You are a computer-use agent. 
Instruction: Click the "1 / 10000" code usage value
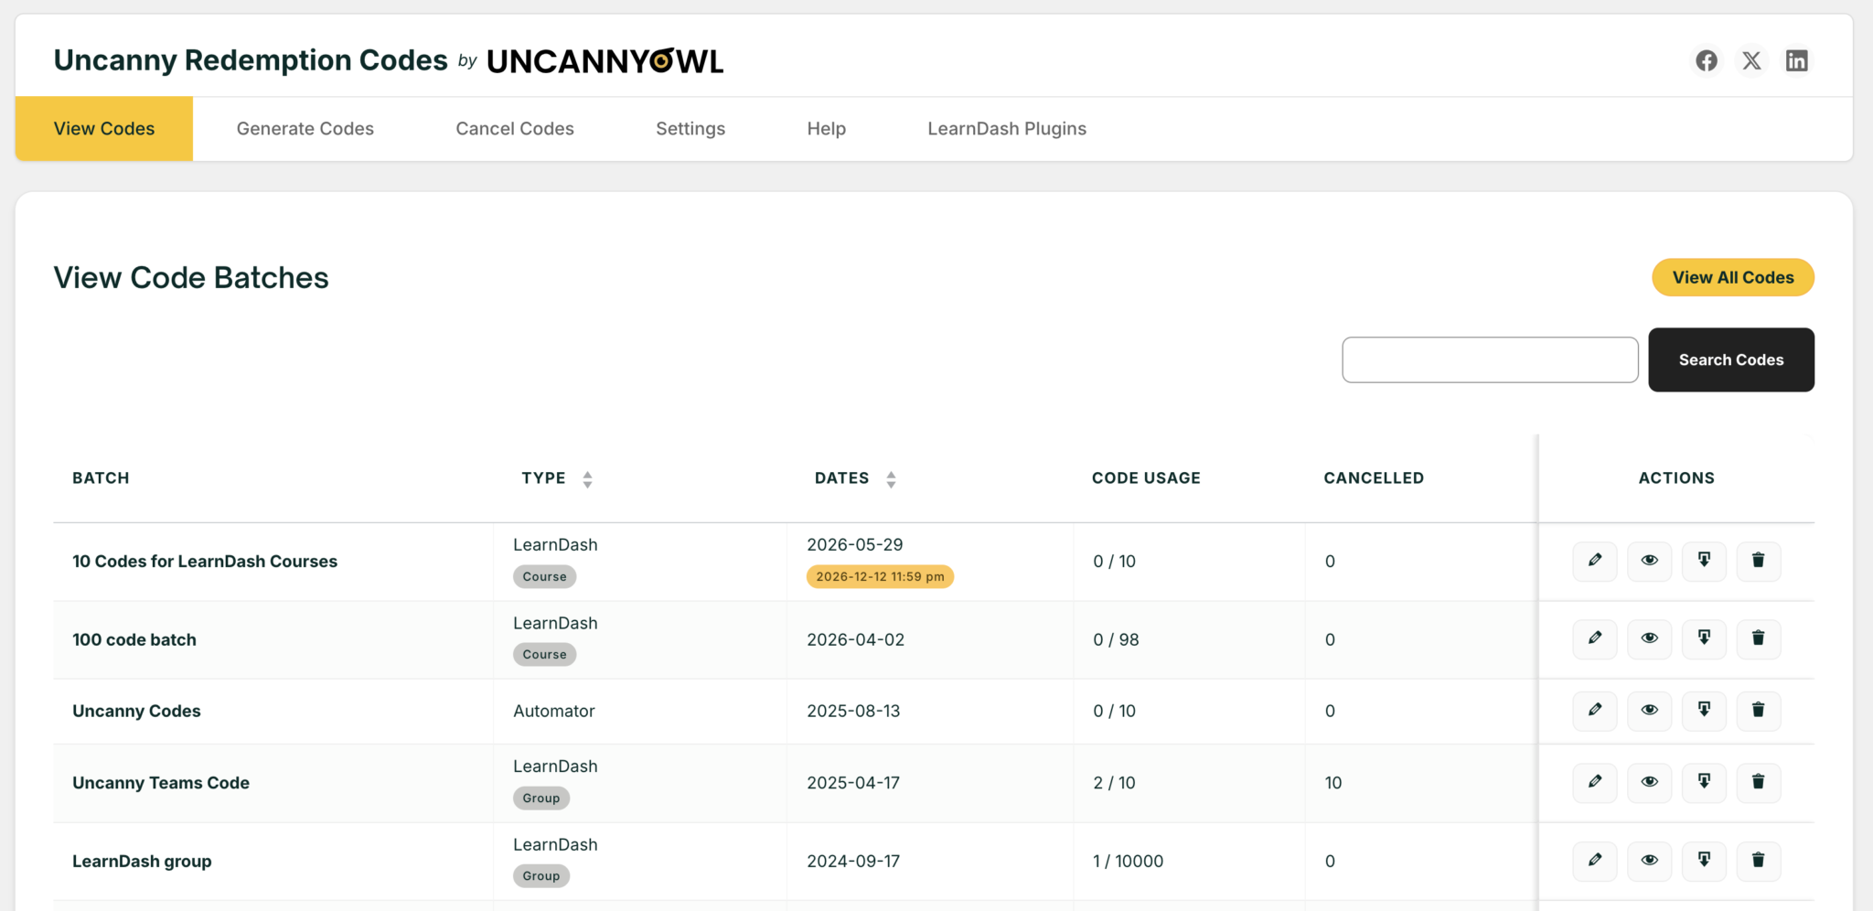click(x=1129, y=862)
